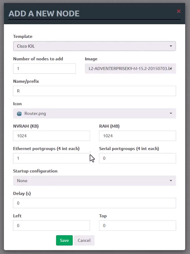Click the Template label text
The height and width of the screenshot is (254, 190).
click(23, 36)
